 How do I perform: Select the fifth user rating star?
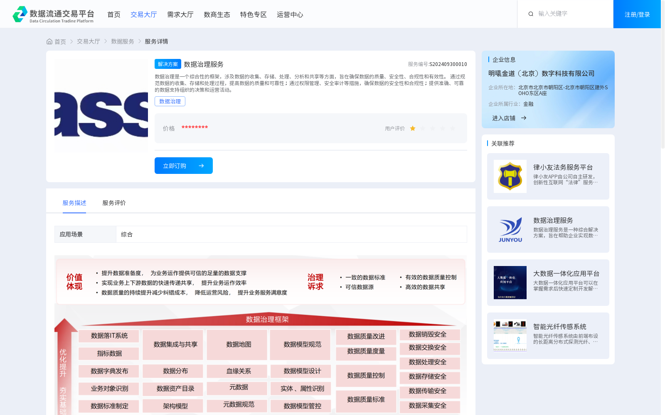point(453,129)
